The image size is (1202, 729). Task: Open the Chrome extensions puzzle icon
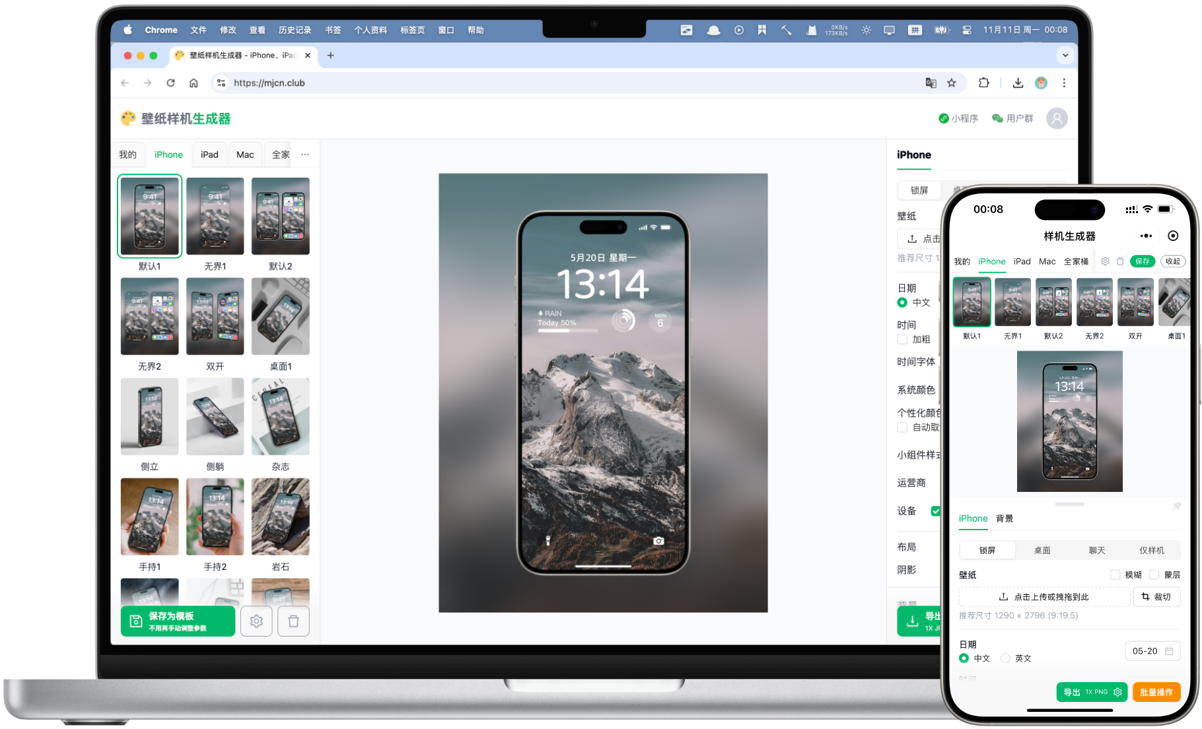click(x=984, y=83)
